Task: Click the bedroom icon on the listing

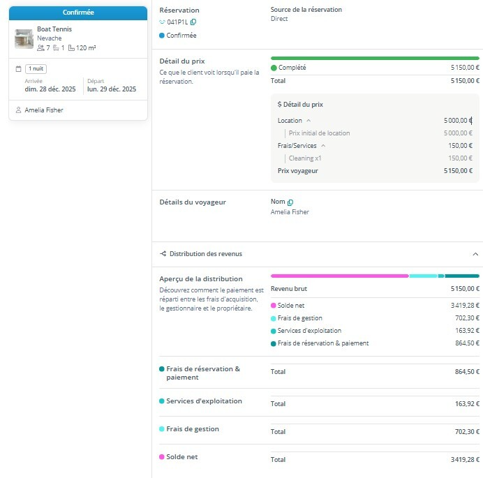Action: pyautogui.click(x=57, y=47)
